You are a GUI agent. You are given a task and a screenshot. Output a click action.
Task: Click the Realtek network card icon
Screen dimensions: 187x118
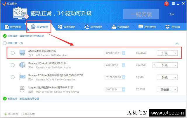click(22, 77)
